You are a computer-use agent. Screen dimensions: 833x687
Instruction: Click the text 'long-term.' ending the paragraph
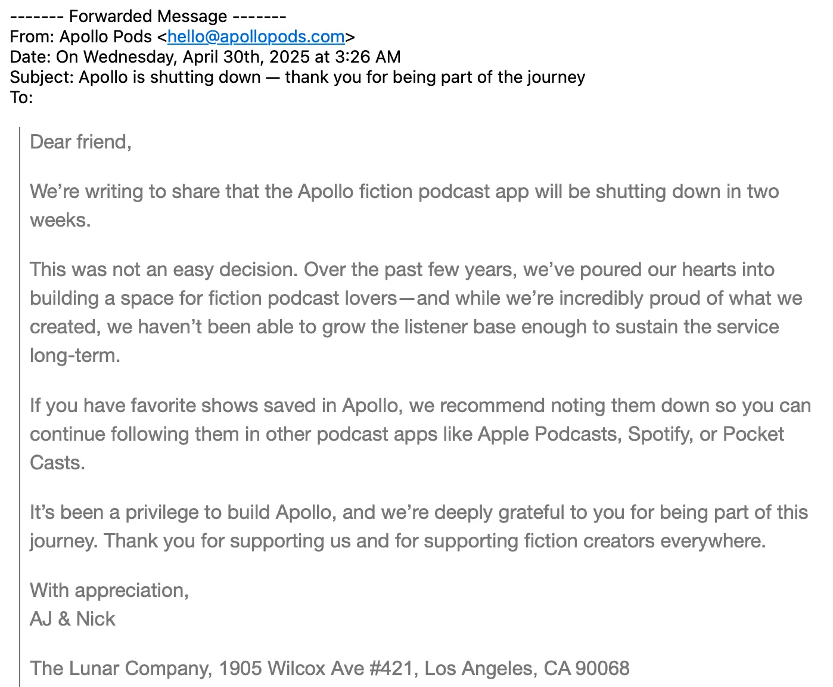pyautogui.click(x=75, y=355)
